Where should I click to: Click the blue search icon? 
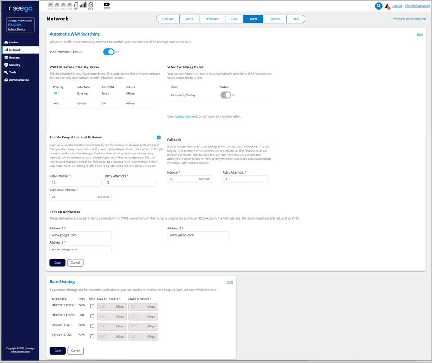378,6
